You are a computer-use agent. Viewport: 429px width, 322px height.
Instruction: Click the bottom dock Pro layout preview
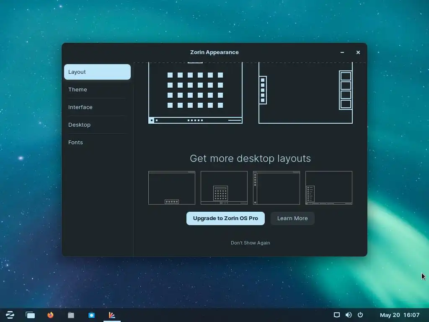(171, 188)
